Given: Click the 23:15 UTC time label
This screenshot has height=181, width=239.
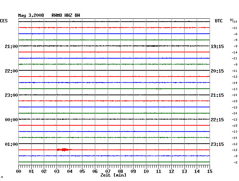Looking at the screenshot, I should pyautogui.click(x=217, y=144).
